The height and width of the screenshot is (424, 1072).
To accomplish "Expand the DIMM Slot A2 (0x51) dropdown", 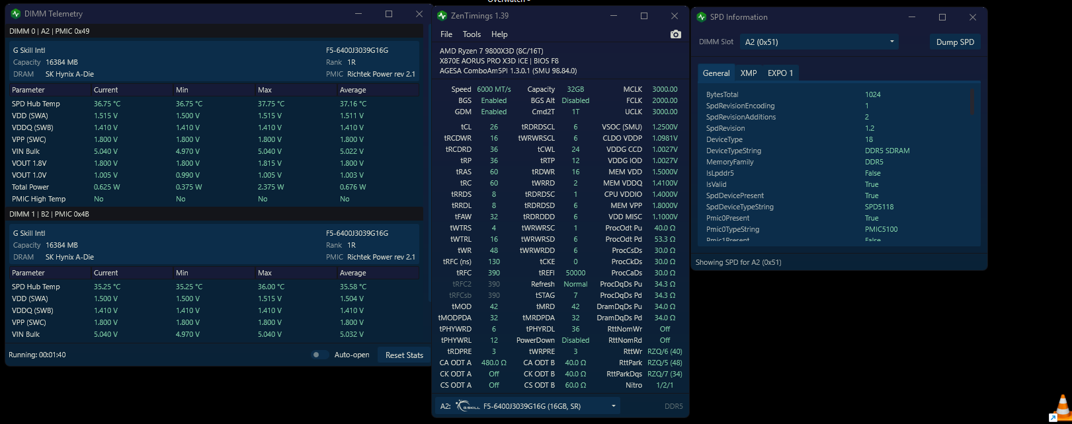I will click(819, 42).
